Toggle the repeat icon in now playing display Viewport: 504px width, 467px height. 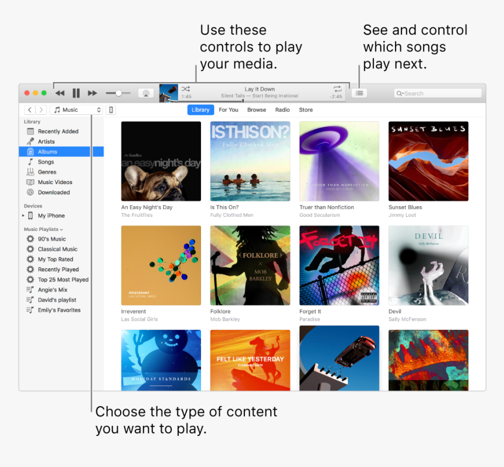337,88
